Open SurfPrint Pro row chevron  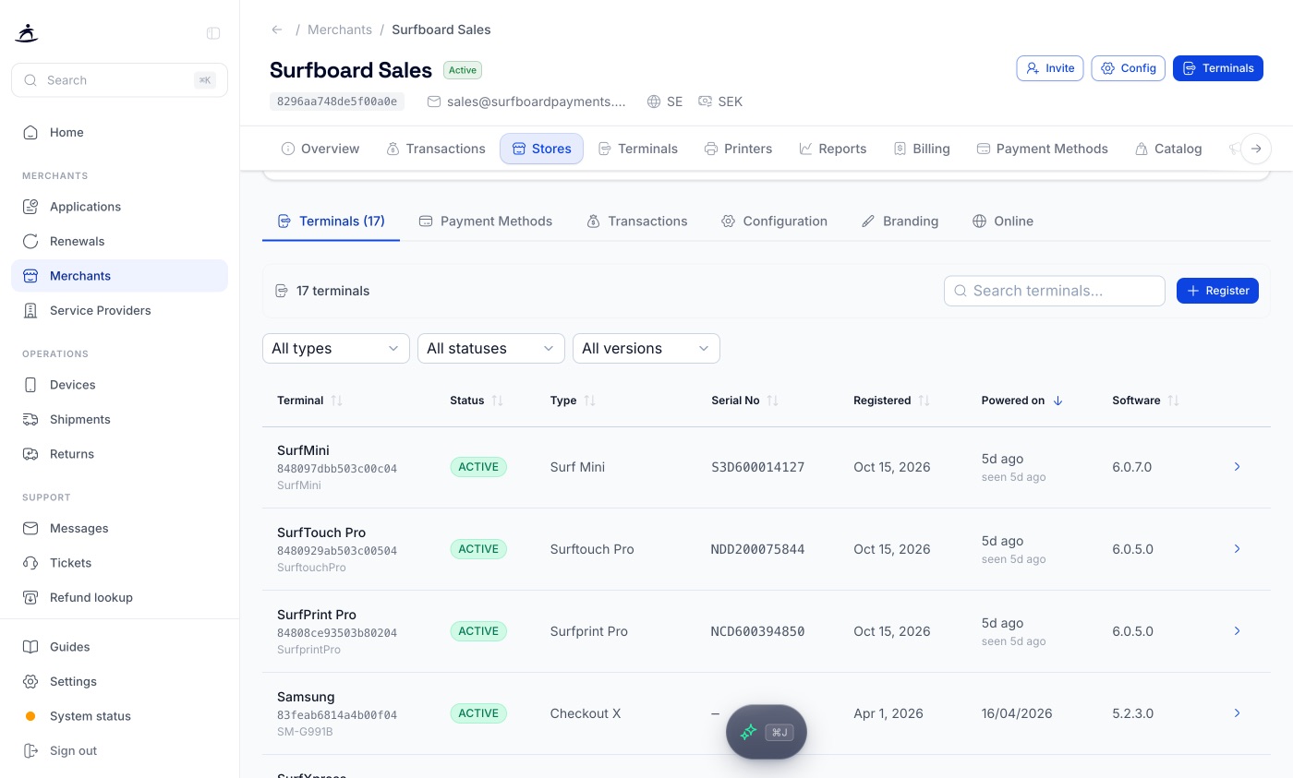click(x=1238, y=631)
